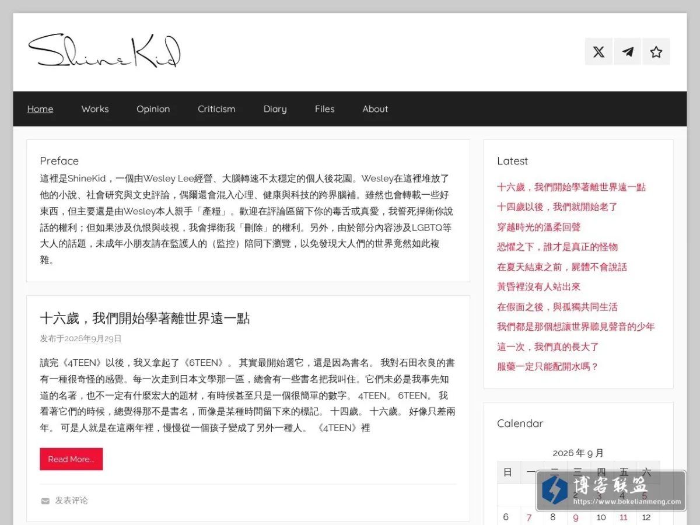Click the post date 发布于2026年9月29日
The width and height of the screenshot is (700, 525).
pyautogui.click(x=81, y=338)
